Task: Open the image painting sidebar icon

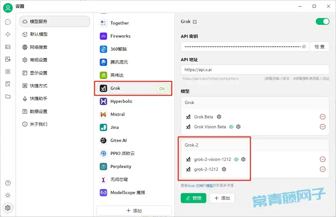Action: pos(8,47)
